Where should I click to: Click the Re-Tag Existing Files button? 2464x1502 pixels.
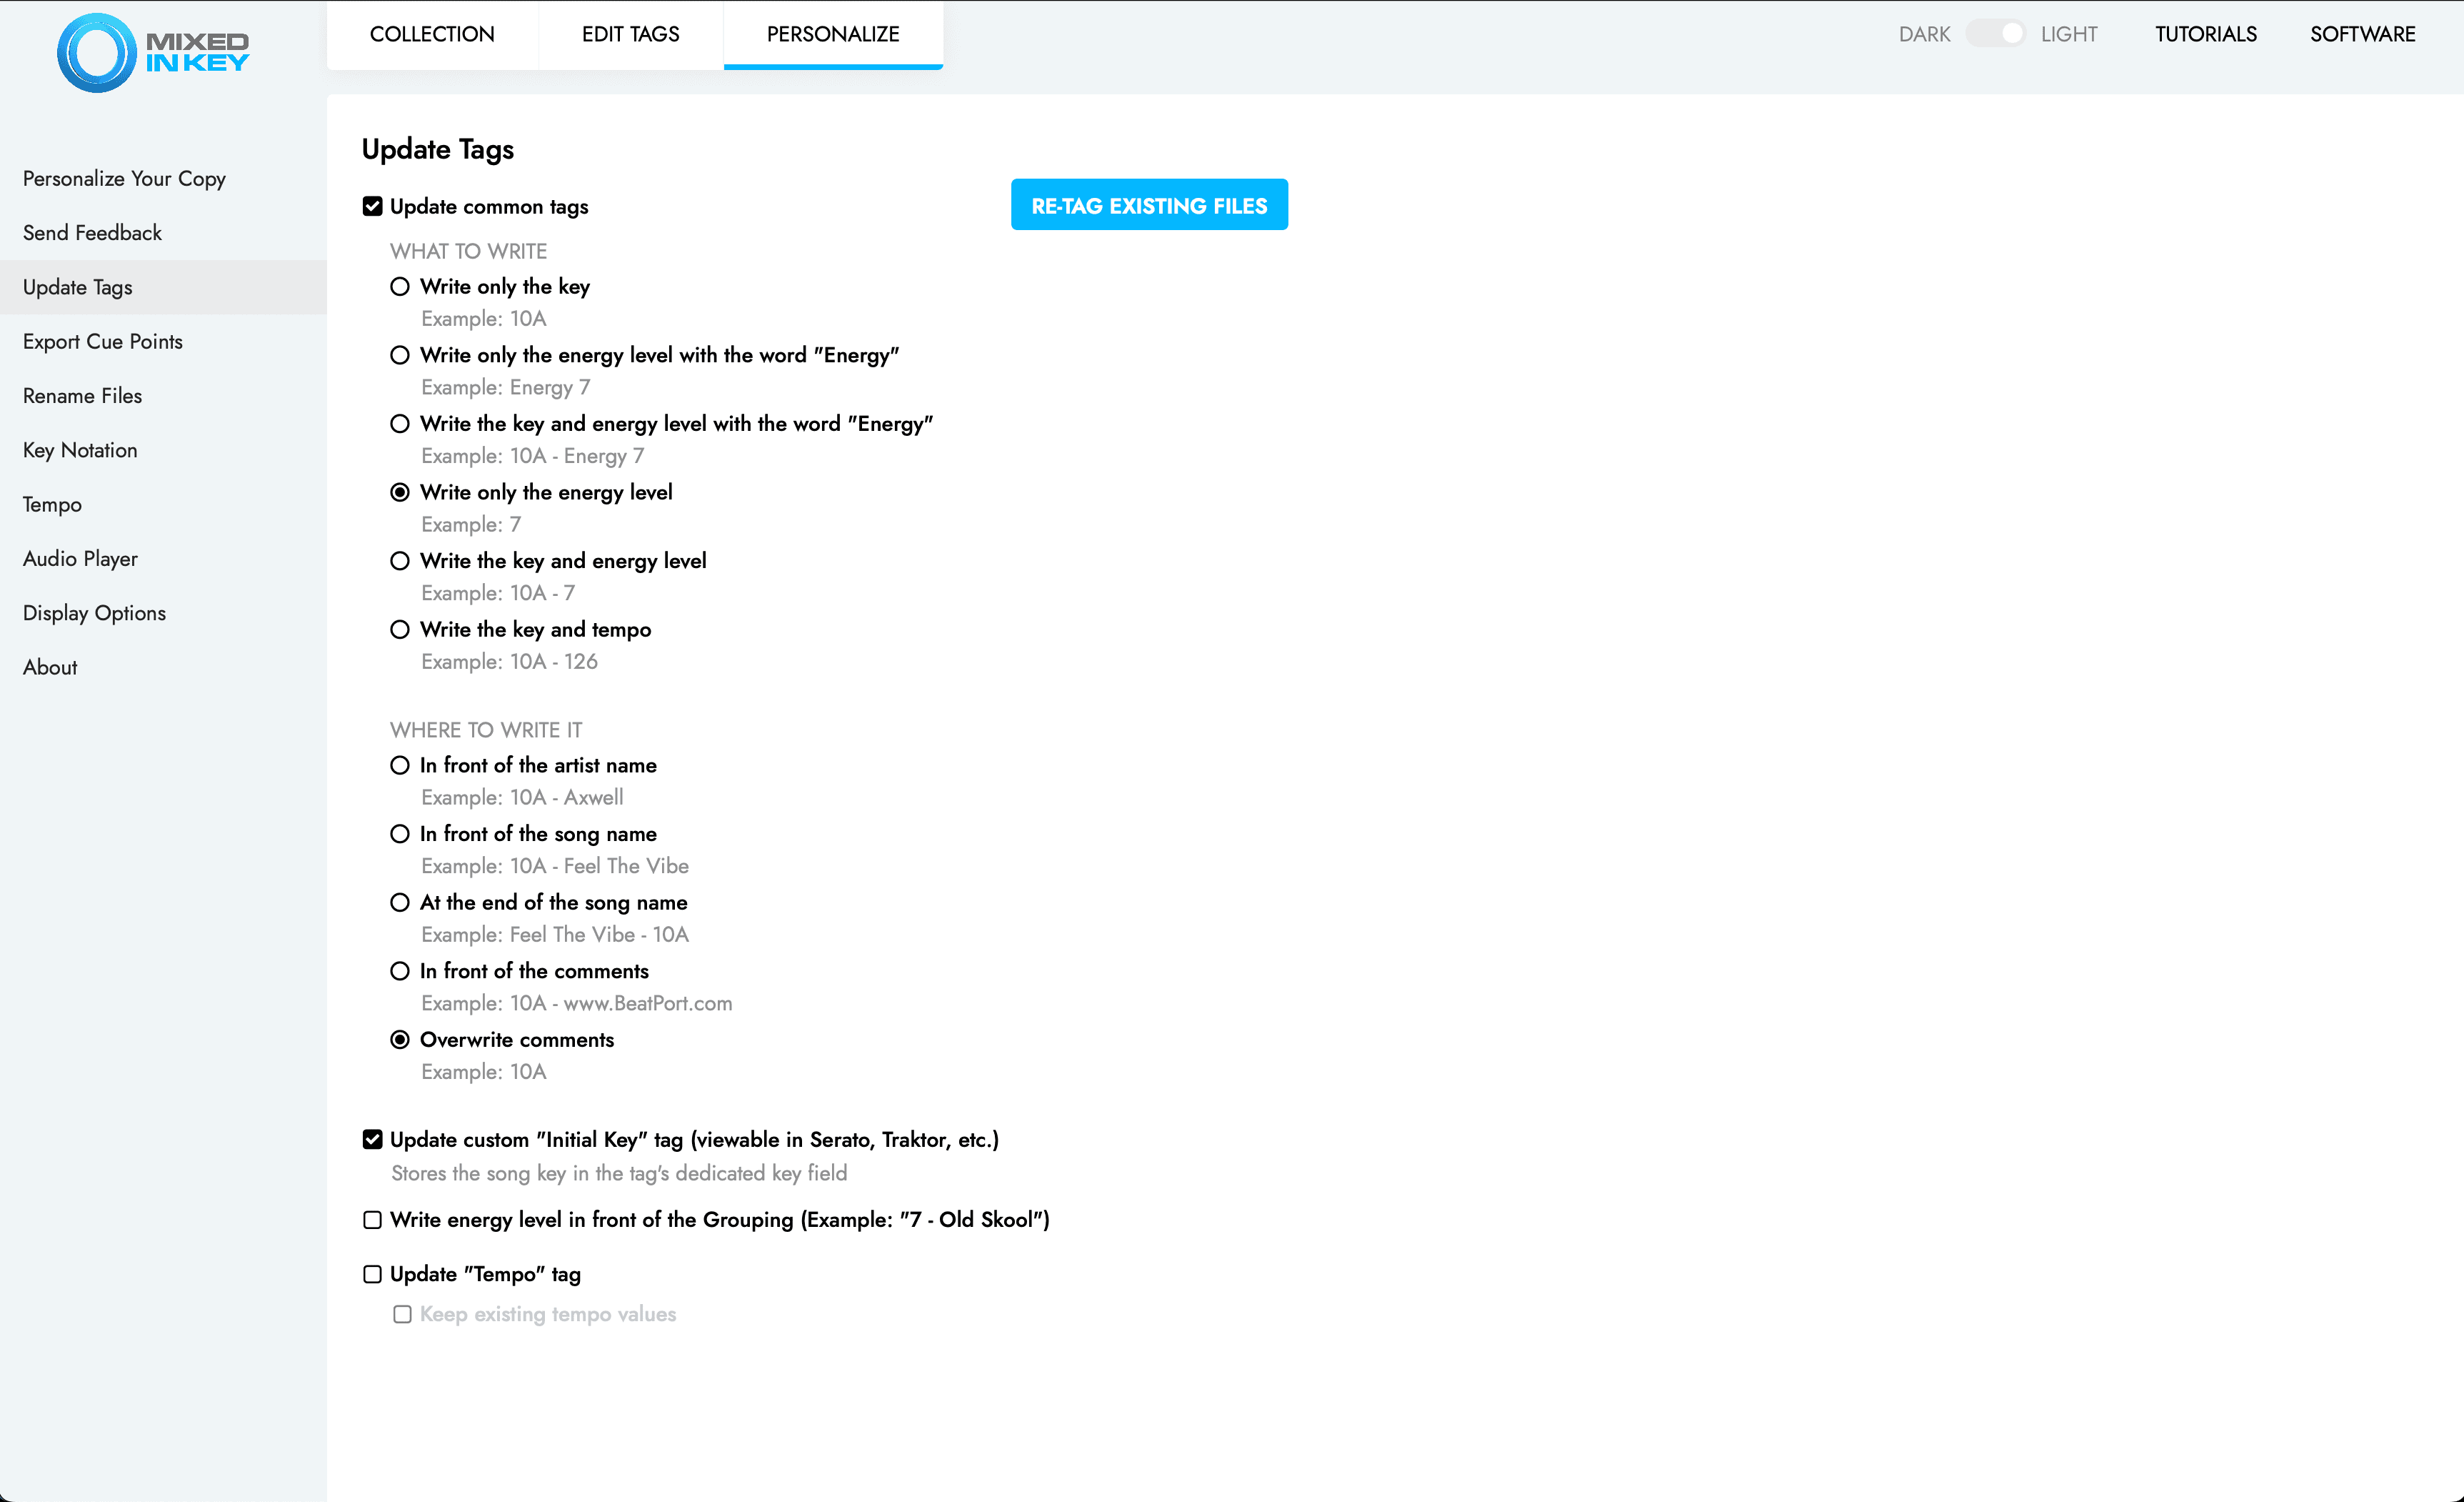point(1149,205)
